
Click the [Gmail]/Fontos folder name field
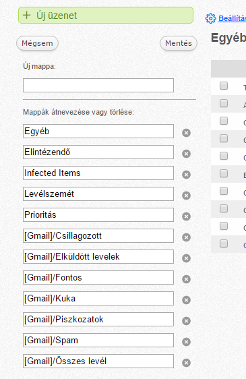[98, 277]
